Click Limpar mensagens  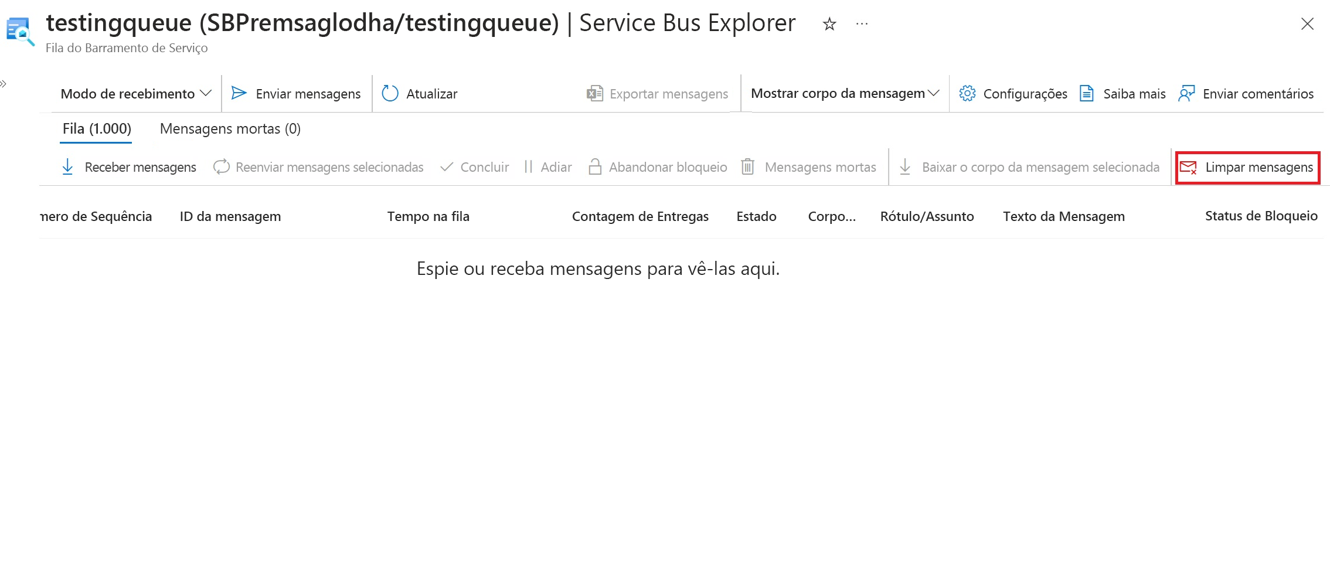pyautogui.click(x=1247, y=168)
